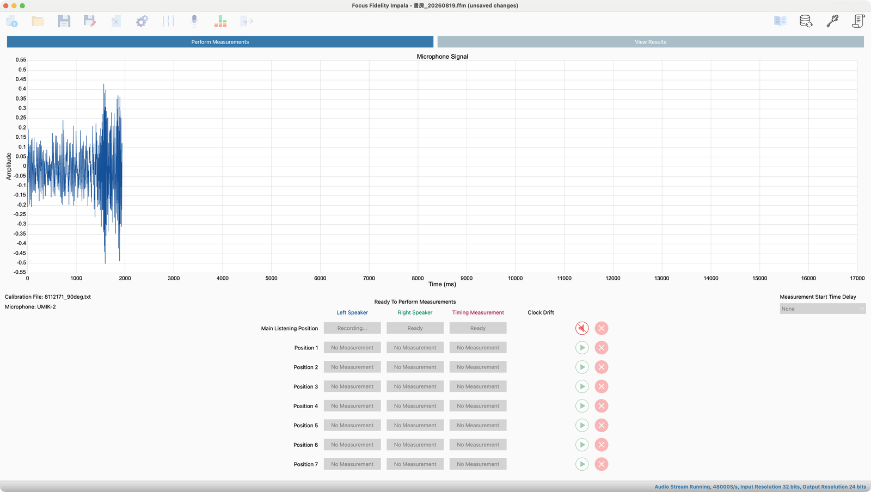Open a project with the folder icon
The image size is (871, 492).
point(38,21)
